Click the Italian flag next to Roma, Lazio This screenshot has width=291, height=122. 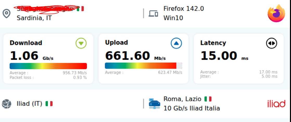(x=208, y=99)
